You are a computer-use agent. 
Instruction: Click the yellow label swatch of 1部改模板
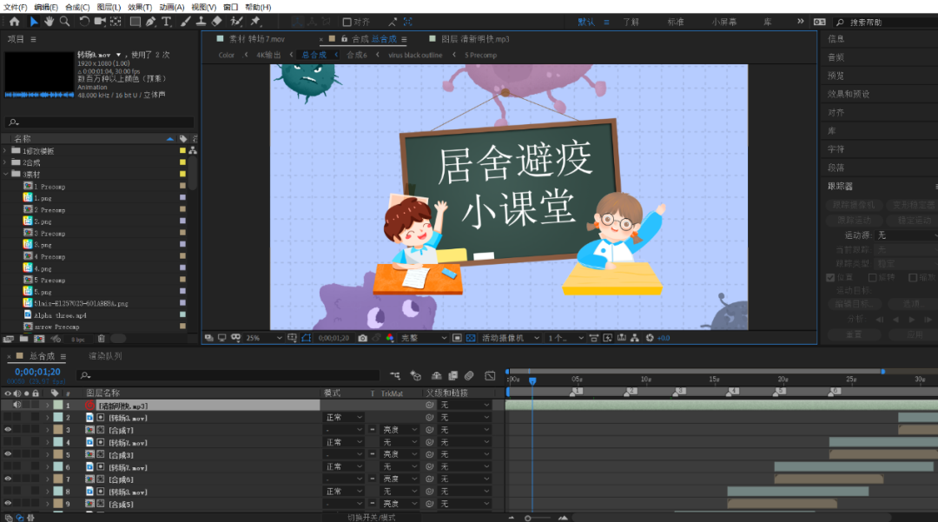pos(182,151)
